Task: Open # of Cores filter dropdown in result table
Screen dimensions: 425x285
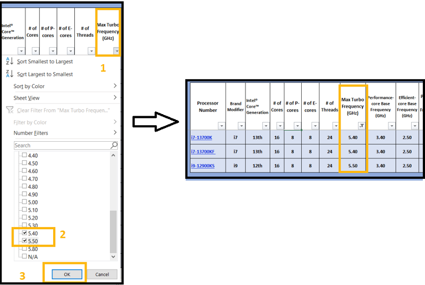Action: point(280,126)
